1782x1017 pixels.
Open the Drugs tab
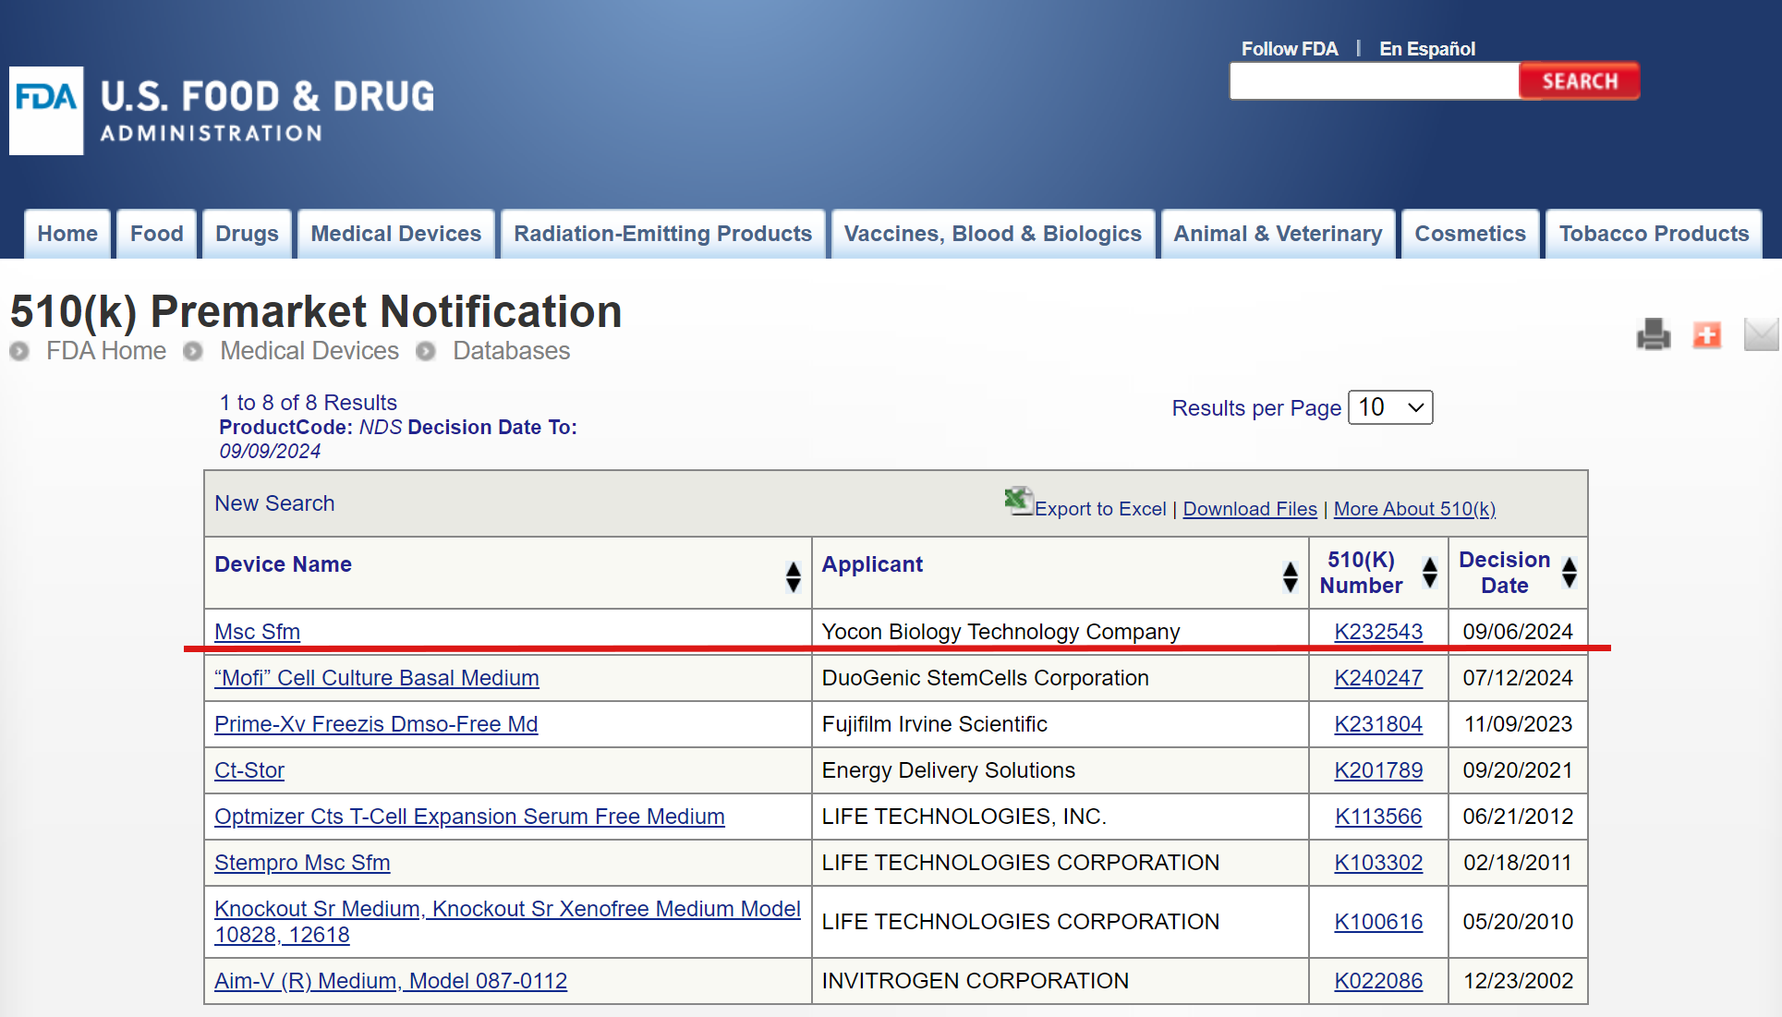click(247, 234)
